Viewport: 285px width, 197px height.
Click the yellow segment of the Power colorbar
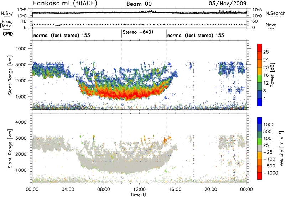pos(260,71)
